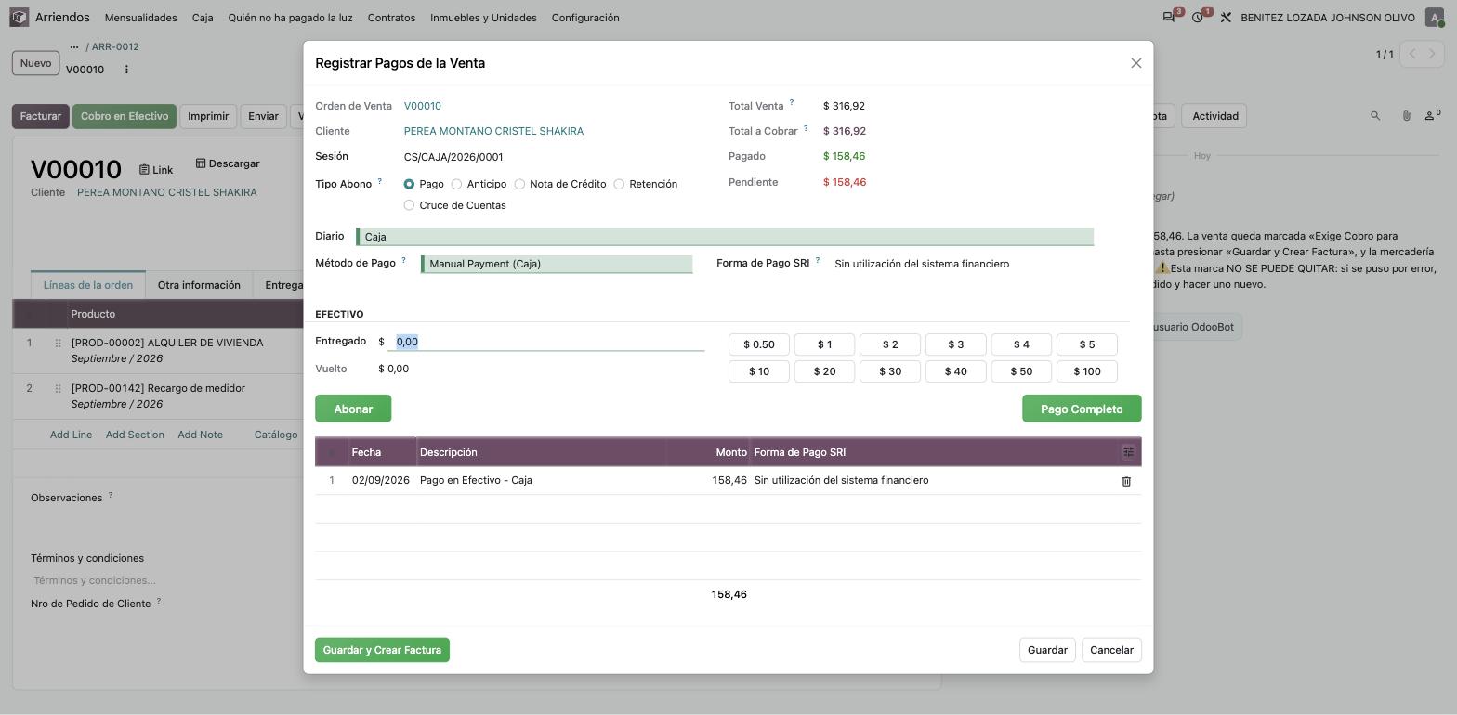Click Guardar y Crear Factura
The height and width of the screenshot is (715, 1457).
click(382, 650)
